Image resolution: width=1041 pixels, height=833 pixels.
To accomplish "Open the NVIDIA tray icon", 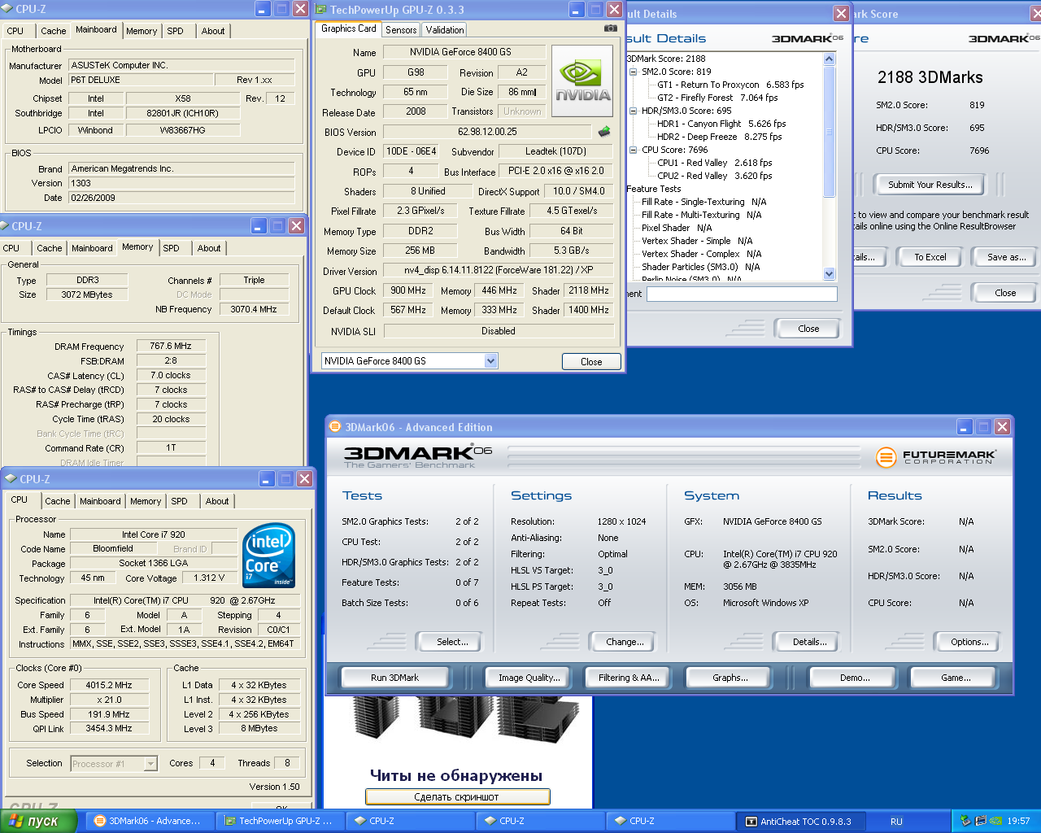I will [x=995, y=821].
